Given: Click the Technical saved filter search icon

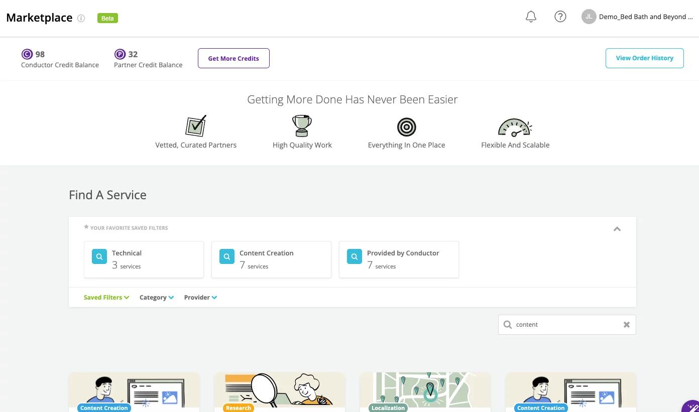Looking at the screenshot, I should click(99, 256).
